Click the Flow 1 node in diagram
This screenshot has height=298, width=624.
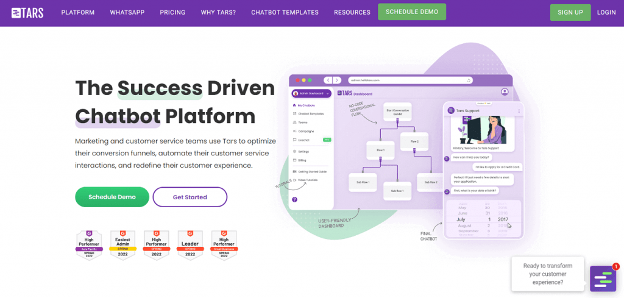pos(380,150)
